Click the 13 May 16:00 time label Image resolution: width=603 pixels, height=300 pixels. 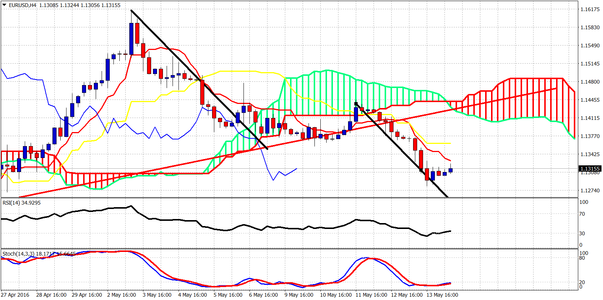[442, 295]
